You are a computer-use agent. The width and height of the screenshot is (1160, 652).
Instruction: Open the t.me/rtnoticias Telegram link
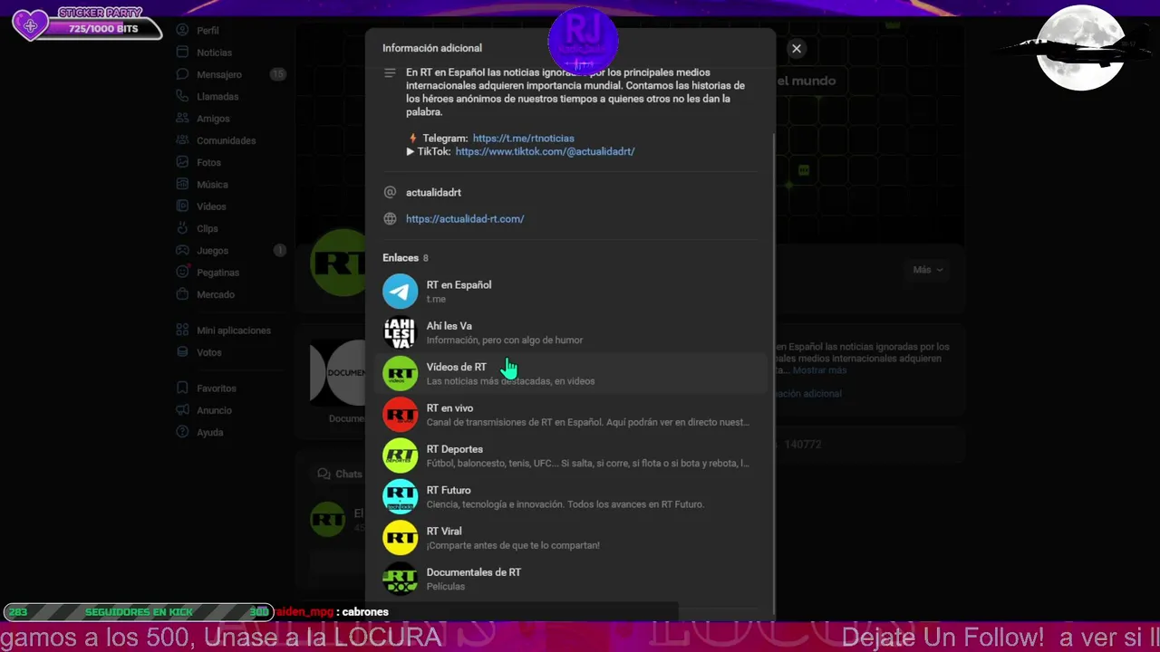523,139
